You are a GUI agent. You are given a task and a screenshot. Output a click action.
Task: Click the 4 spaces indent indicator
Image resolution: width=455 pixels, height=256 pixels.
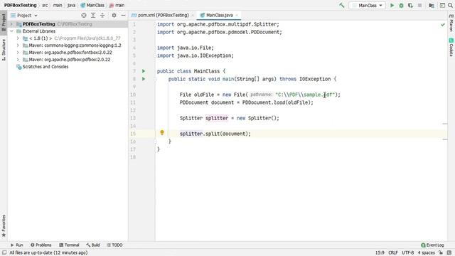[426, 253]
